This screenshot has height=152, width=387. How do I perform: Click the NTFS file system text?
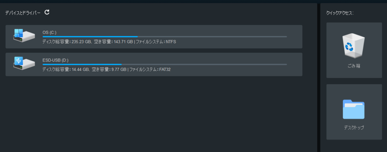click(171, 41)
